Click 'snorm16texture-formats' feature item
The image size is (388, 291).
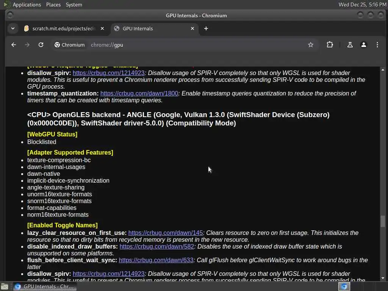tap(59, 201)
